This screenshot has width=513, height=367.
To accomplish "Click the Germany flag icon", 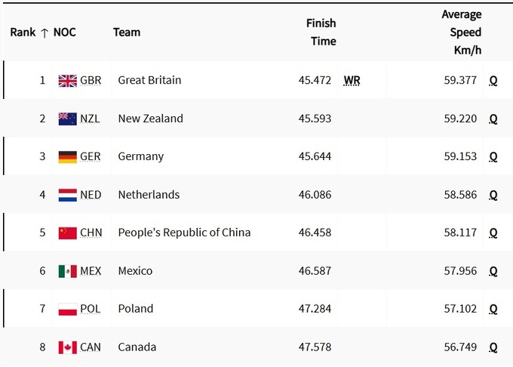I will pos(68,157).
